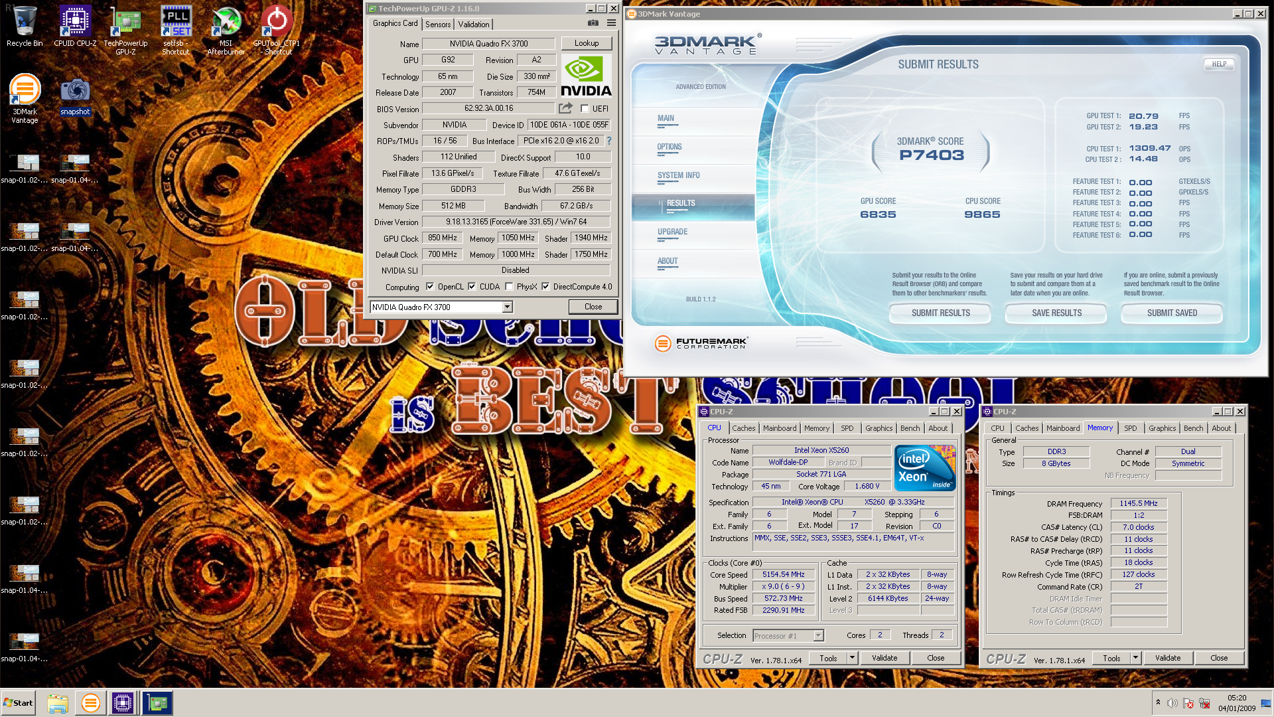The height and width of the screenshot is (717, 1274).
Task: Click GPU SCORE value 6835
Action: tap(878, 214)
